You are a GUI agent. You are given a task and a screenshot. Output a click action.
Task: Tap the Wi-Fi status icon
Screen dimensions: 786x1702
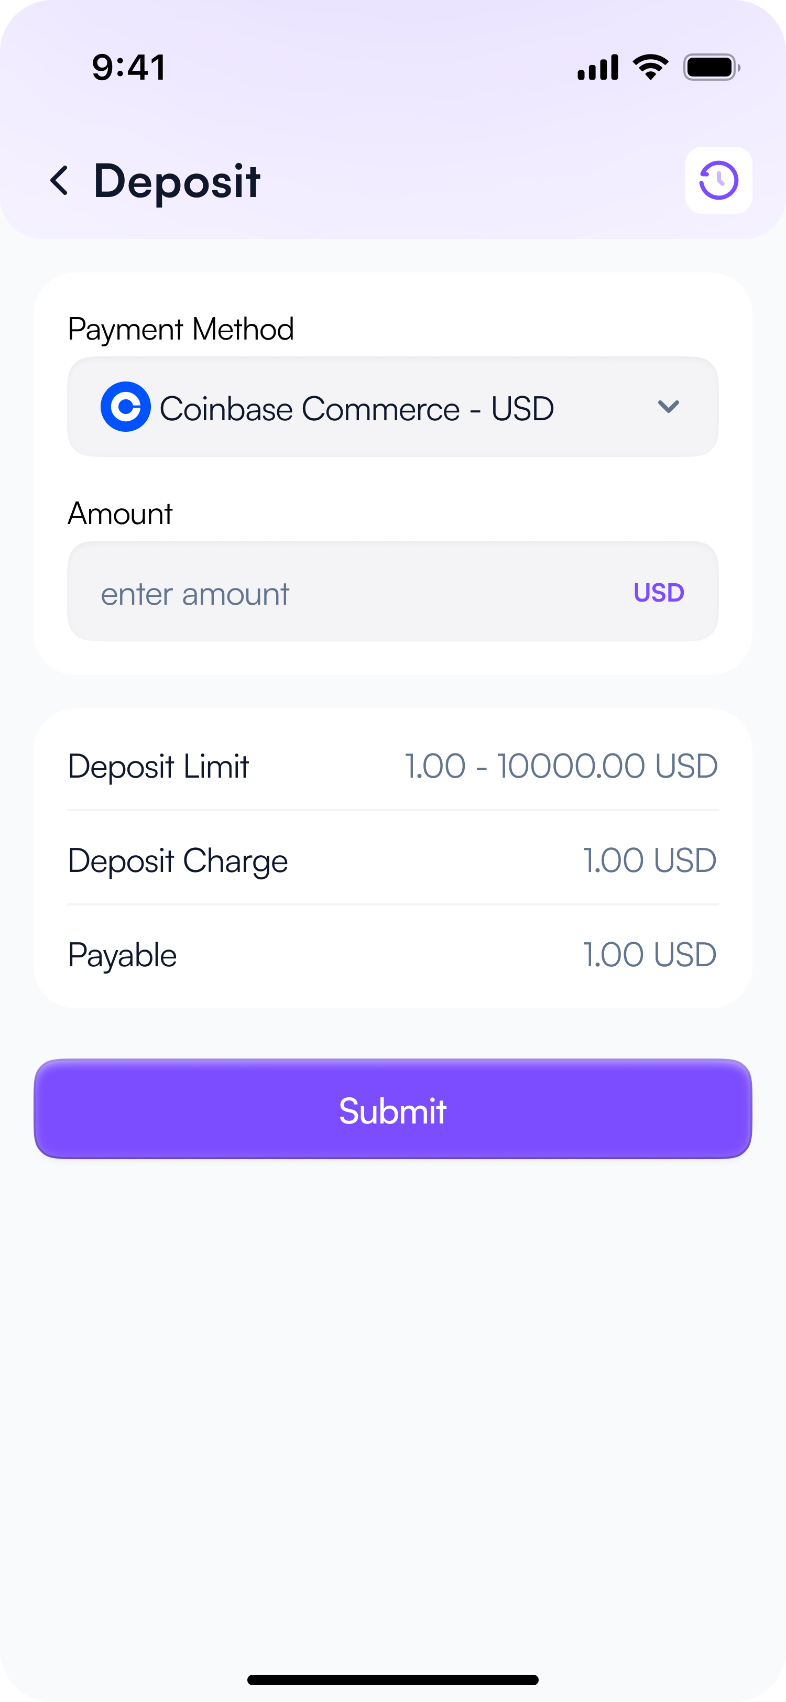pyautogui.click(x=650, y=67)
